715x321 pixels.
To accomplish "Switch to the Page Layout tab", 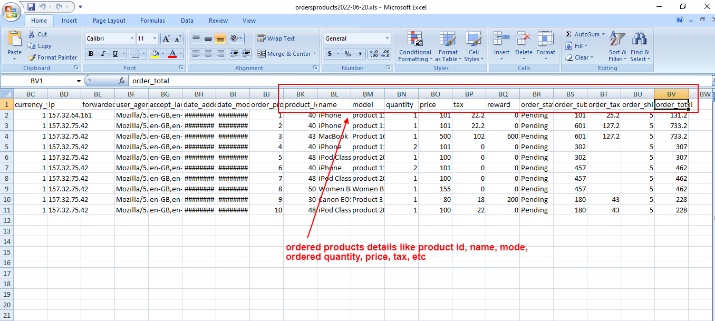I will click(x=109, y=21).
